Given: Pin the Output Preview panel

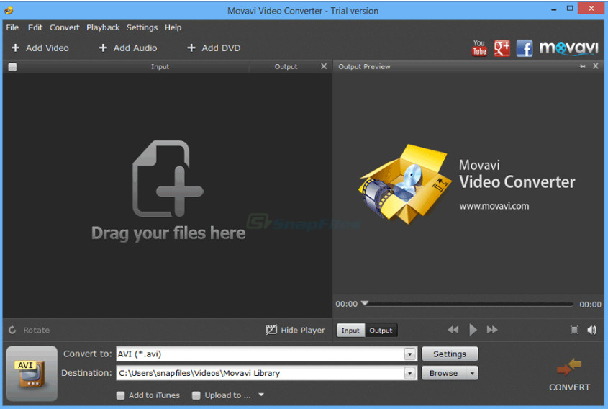Looking at the screenshot, I should point(582,66).
